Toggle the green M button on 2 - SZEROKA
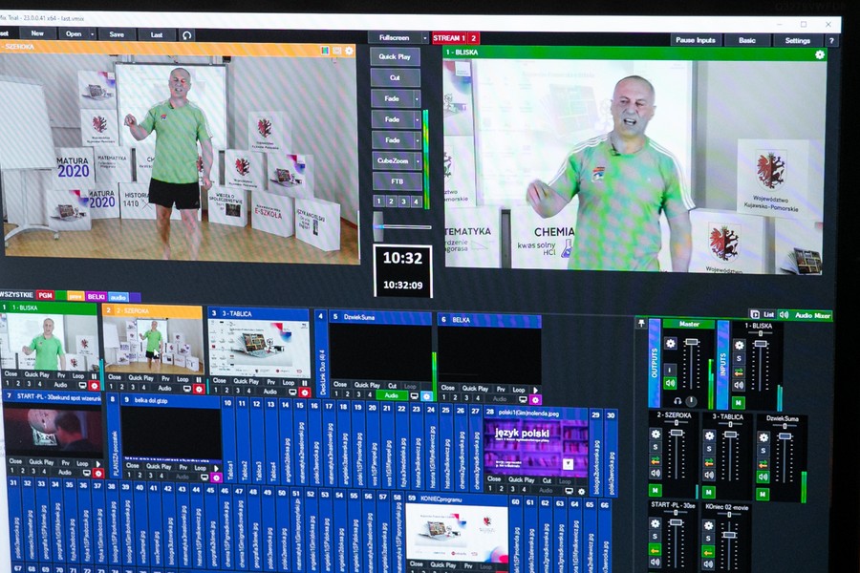This screenshot has height=573, width=860. pyautogui.click(x=656, y=490)
